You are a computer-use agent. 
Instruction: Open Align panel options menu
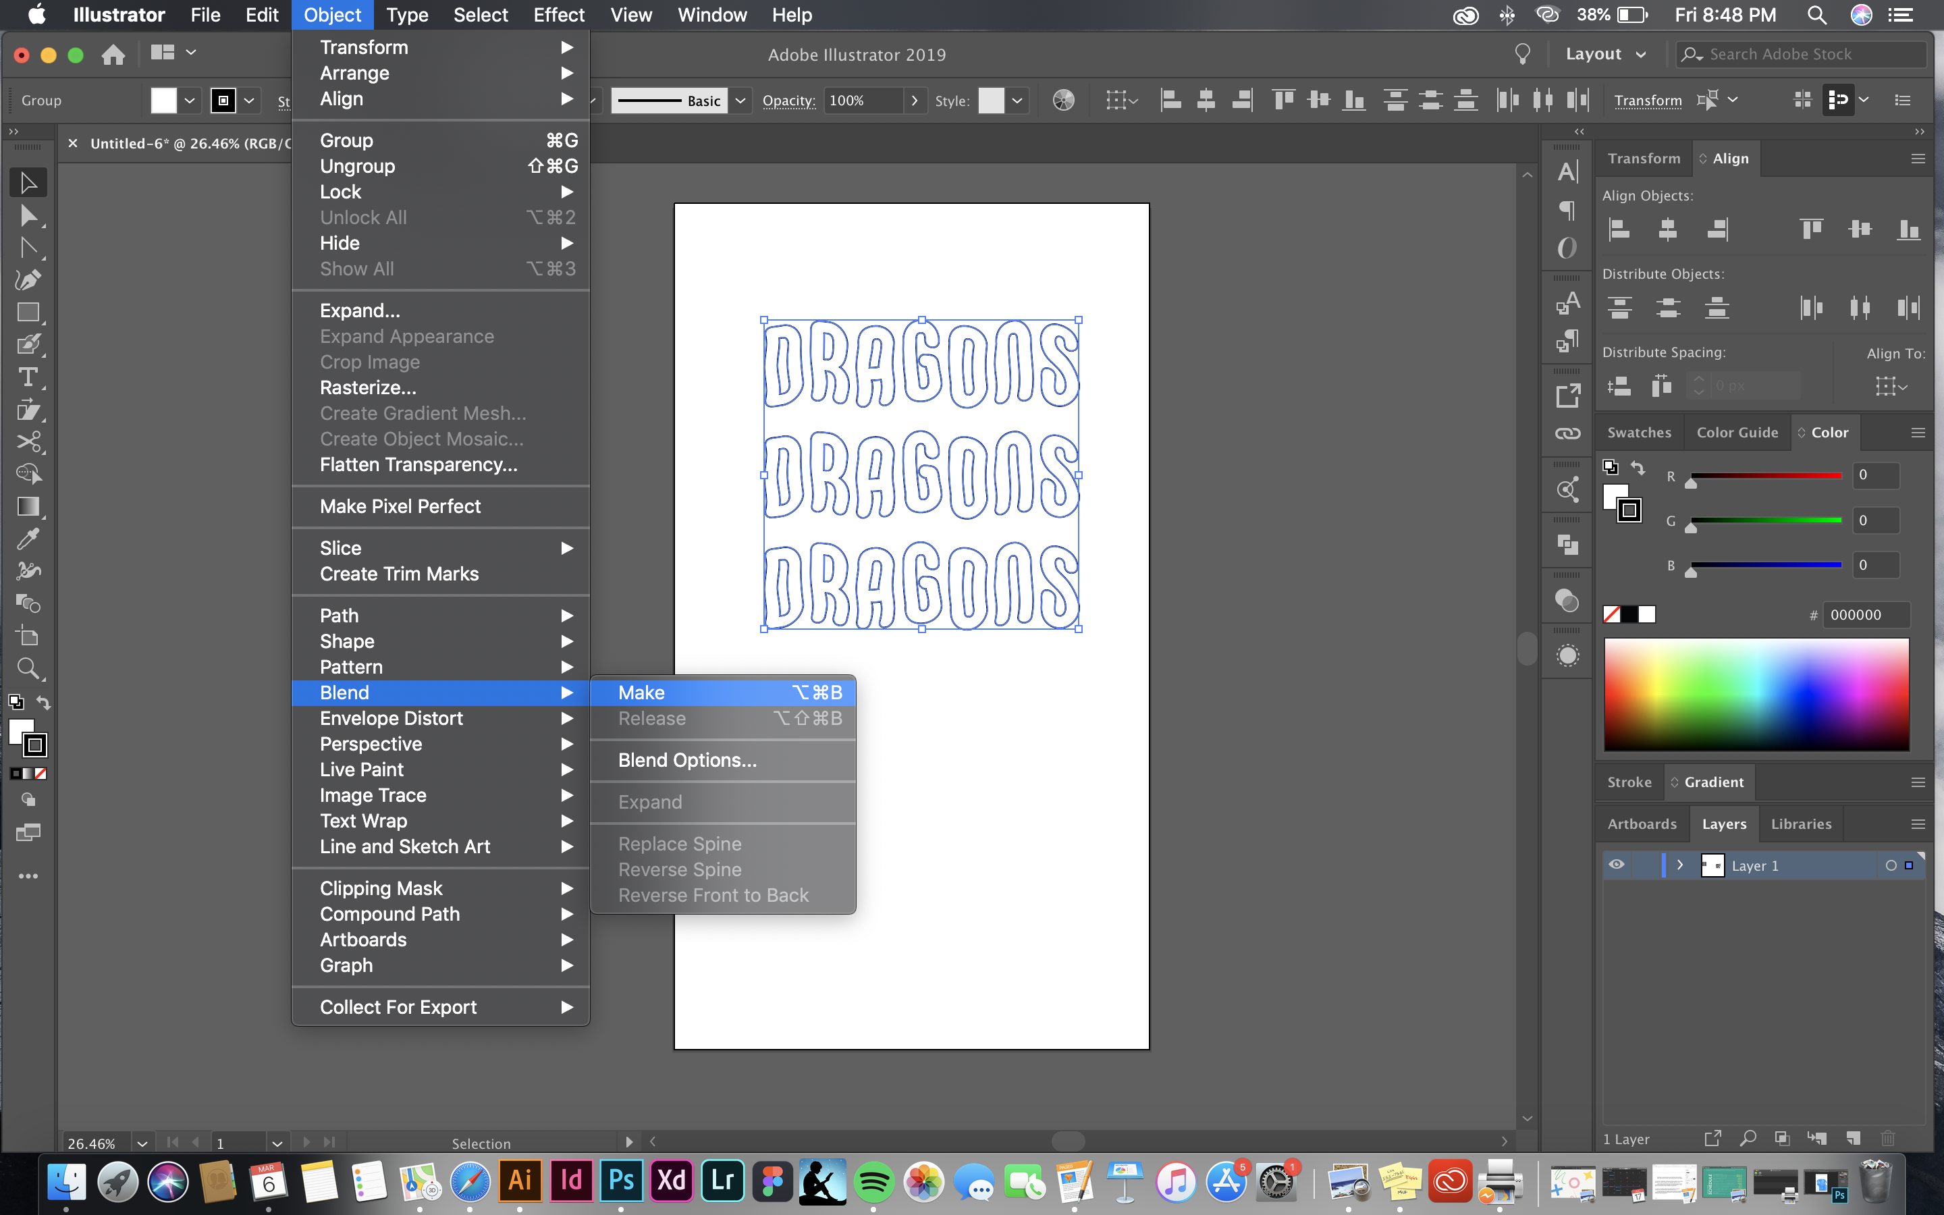pyautogui.click(x=1918, y=159)
